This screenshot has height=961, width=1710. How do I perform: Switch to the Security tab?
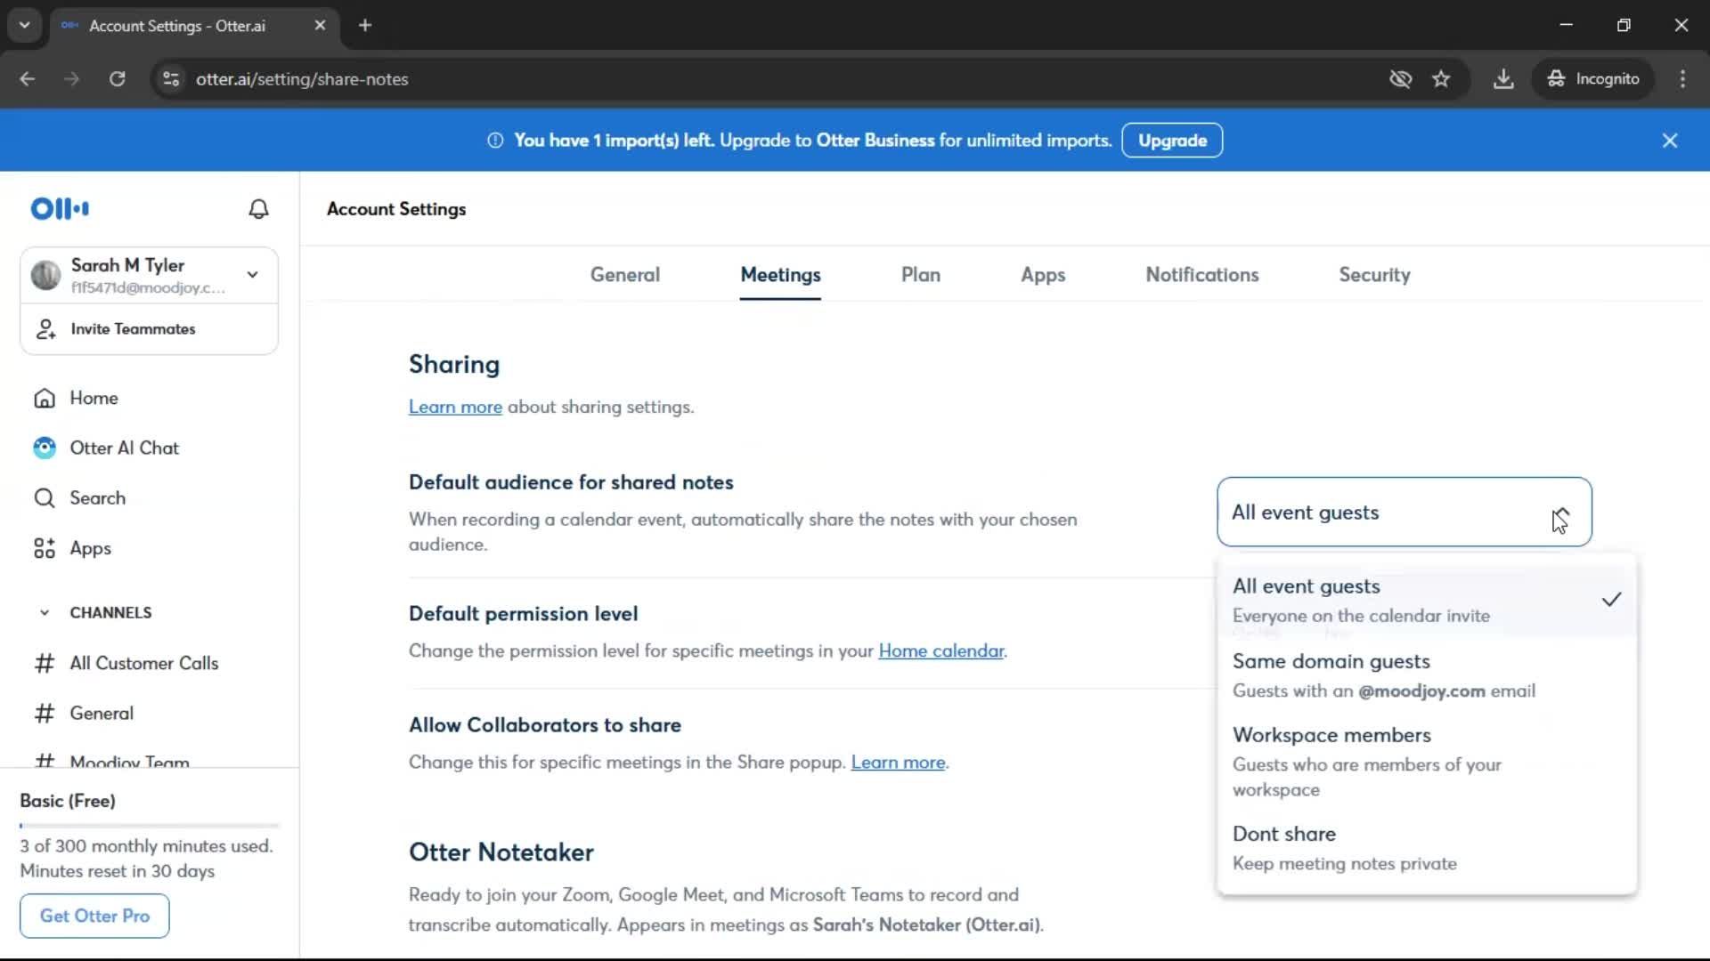pos(1374,275)
